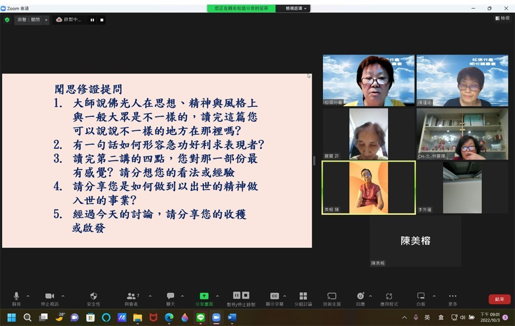Click the green Share Screen (分享畫面) icon

[x=204, y=296]
